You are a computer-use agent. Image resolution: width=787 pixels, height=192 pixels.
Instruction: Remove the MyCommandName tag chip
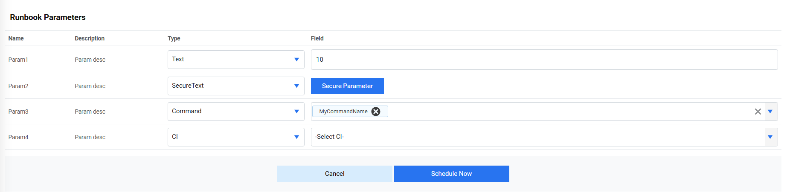tap(376, 112)
